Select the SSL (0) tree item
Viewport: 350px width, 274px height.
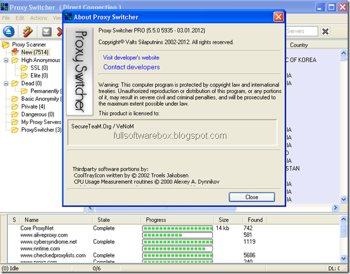click(39, 68)
